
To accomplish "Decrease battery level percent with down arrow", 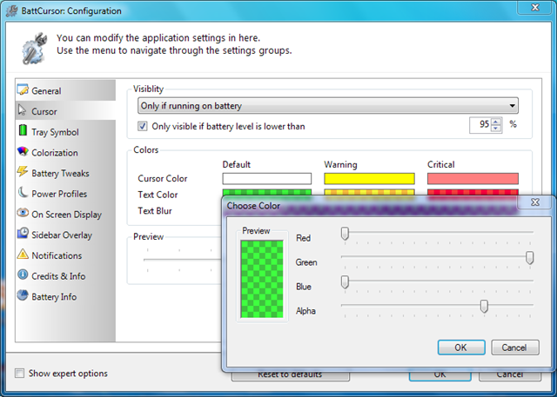I will (x=496, y=129).
